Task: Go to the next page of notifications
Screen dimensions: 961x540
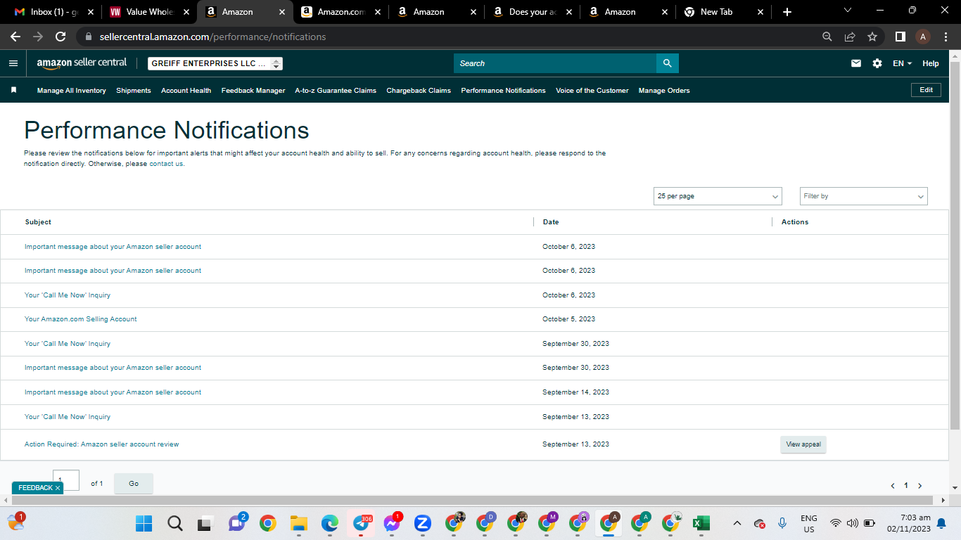Action: [919, 486]
